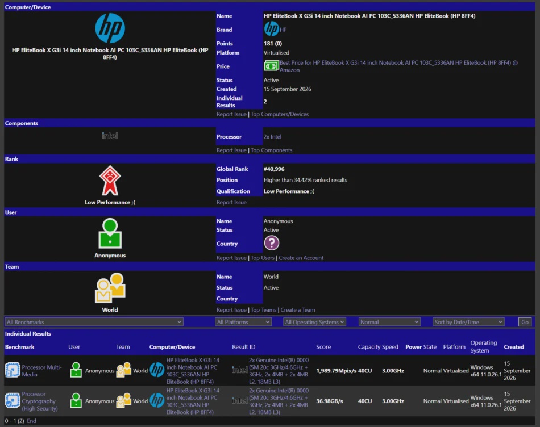Open HP EliteBook device link in Multi-Media row
The height and width of the screenshot is (427, 540).
coord(193,371)
